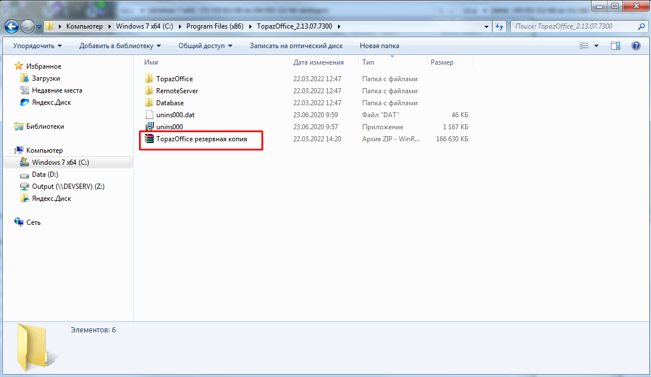Open 'Добавить в библиотеку' dropdown menu
The height and width of the screenshot is (377, 651).
(x=120, y=46)
